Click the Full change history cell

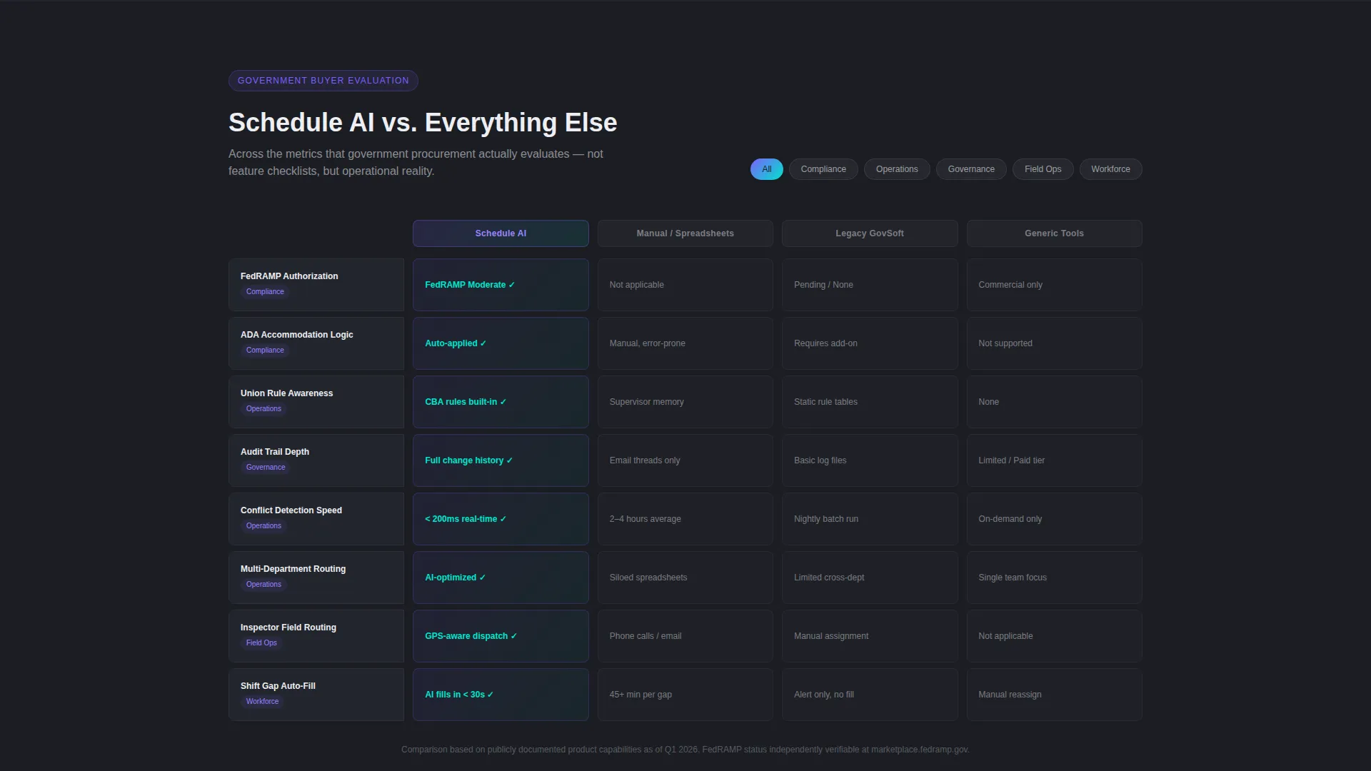pos(501,460)
